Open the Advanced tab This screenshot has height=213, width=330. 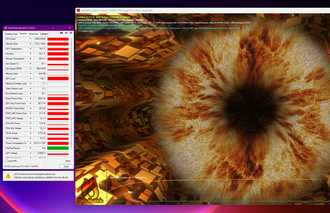click(x=33, y=34)
